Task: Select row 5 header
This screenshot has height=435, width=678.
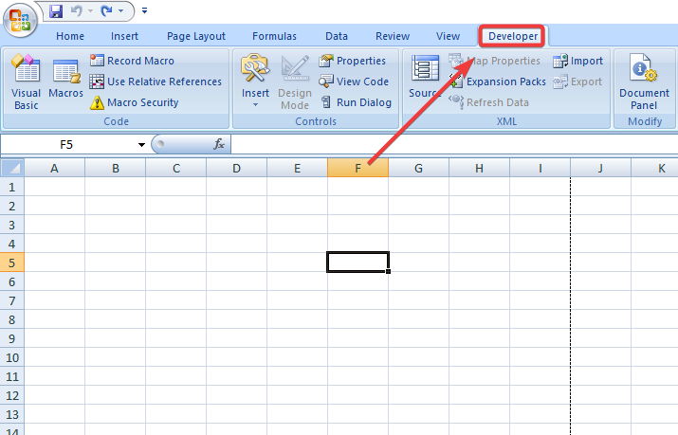Action: click(12, 263)
